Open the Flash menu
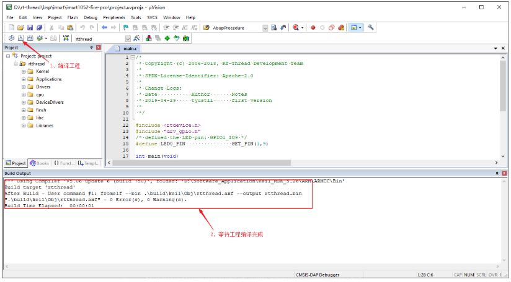The height and width of the screenshot is (282, 511). pos(73,17)
